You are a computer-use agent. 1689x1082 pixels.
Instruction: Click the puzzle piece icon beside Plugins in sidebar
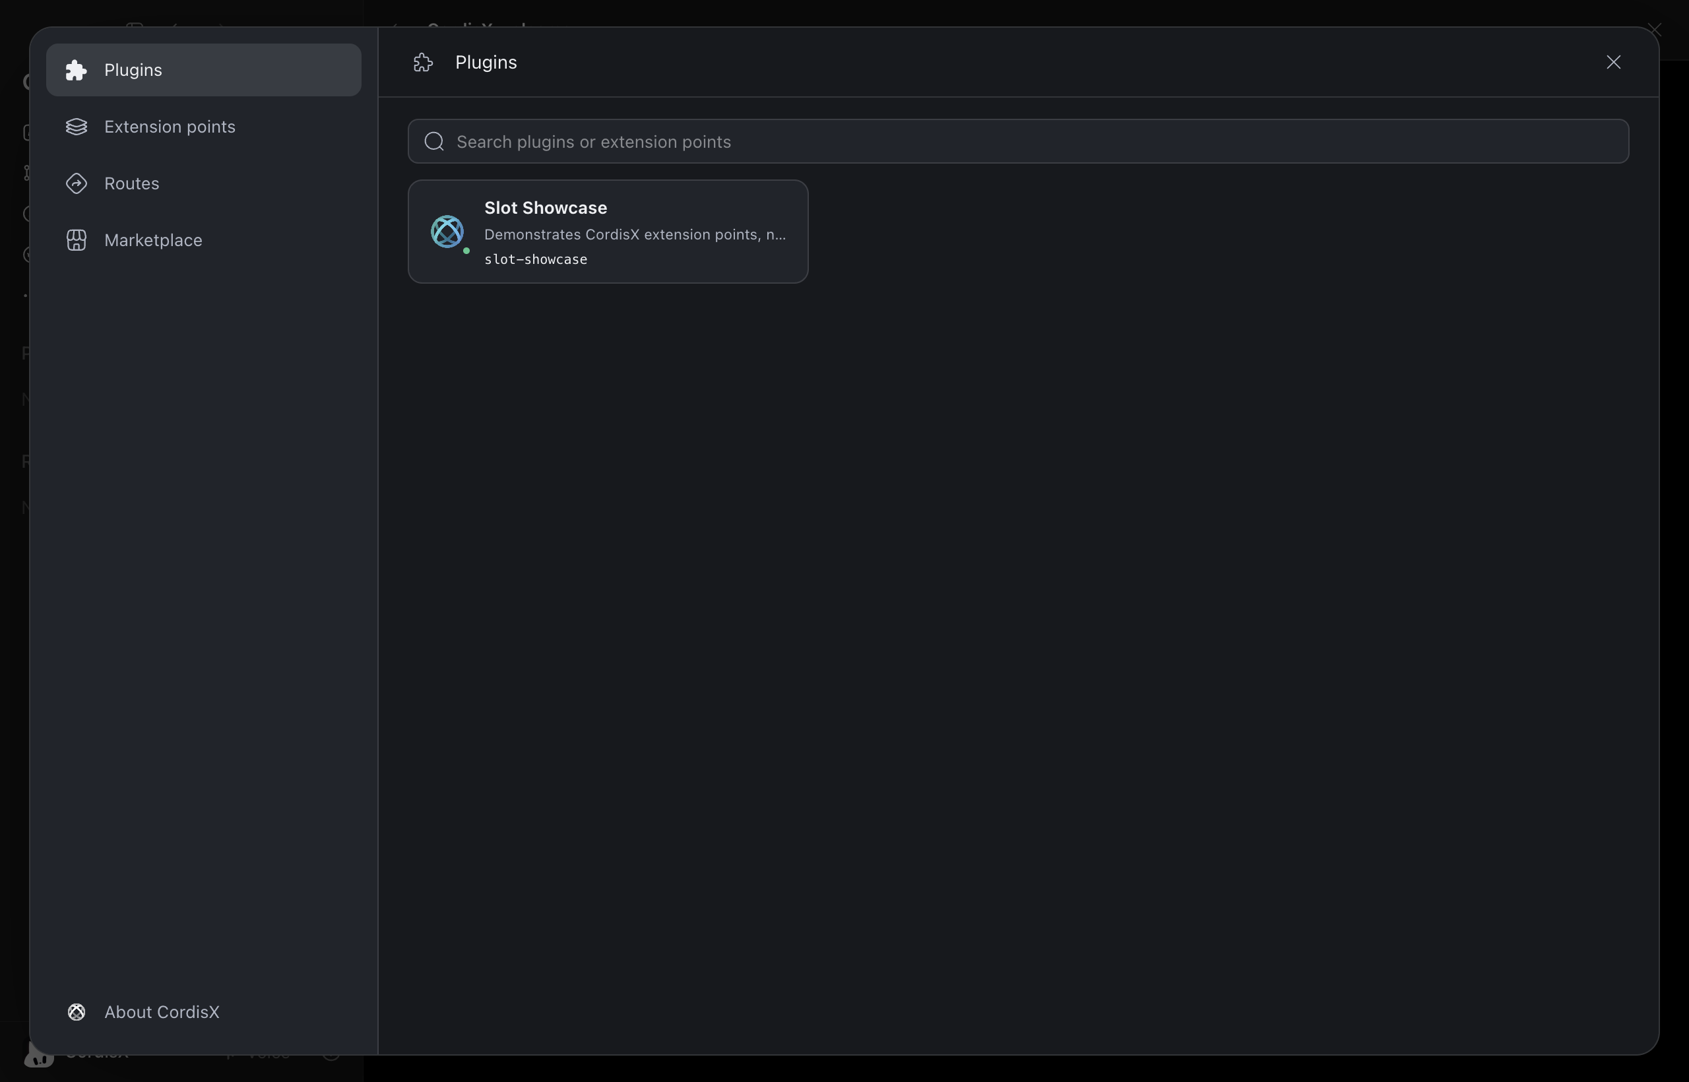pyautogui.click(x=76, y=70)
